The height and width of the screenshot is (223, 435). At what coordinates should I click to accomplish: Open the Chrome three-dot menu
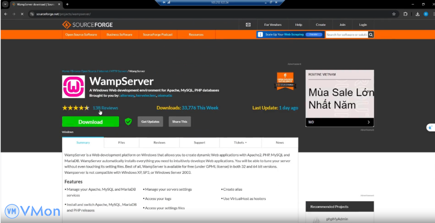click(x=433, y=14)
